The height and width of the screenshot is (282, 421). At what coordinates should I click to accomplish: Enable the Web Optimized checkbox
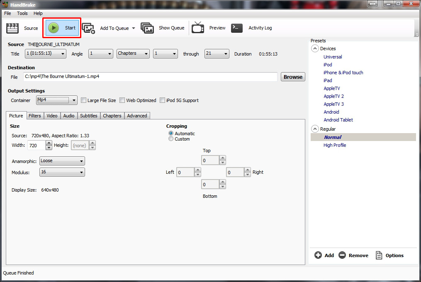click(122, 100)
